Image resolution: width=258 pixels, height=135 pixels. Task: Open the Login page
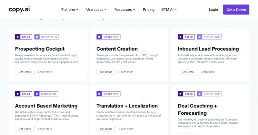coord(213,10)
